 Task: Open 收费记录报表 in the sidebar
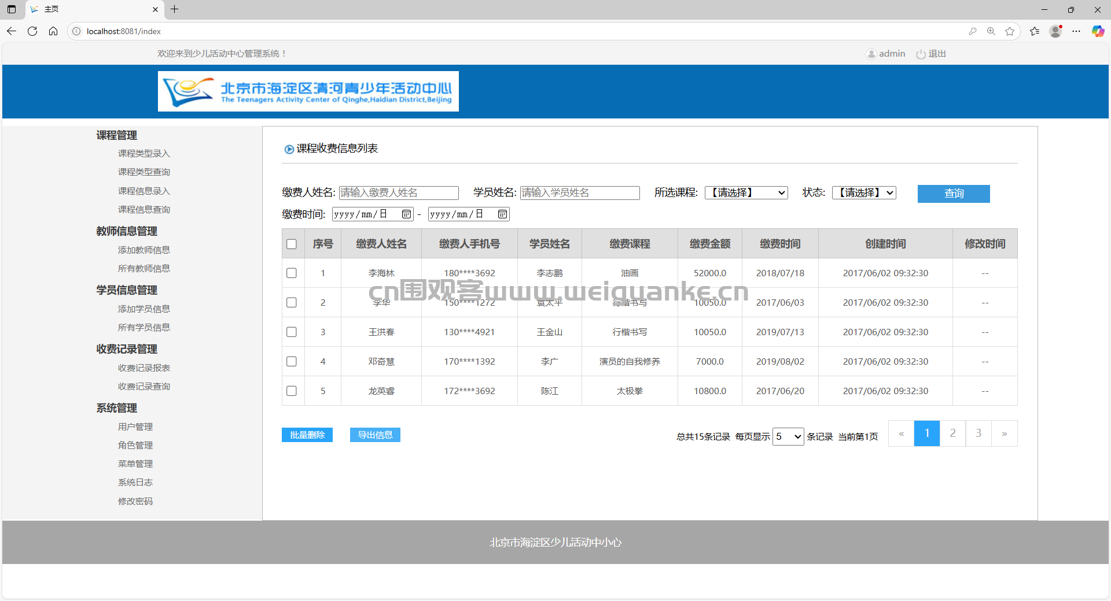[x=144, y=368]
